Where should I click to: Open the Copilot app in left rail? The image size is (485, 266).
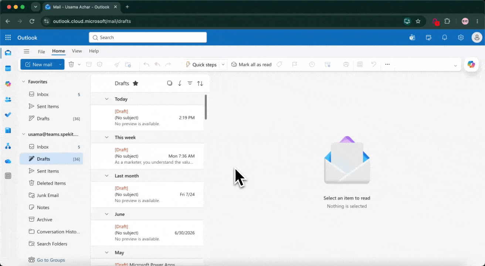pyautogui.click(x=8, y=84)
